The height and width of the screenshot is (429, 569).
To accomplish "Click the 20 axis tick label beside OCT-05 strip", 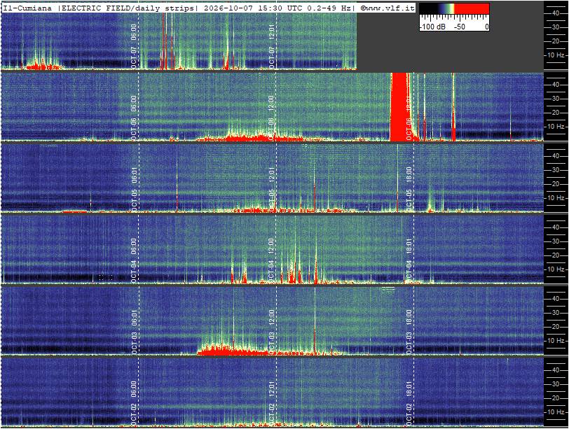I will pos(556,184).
